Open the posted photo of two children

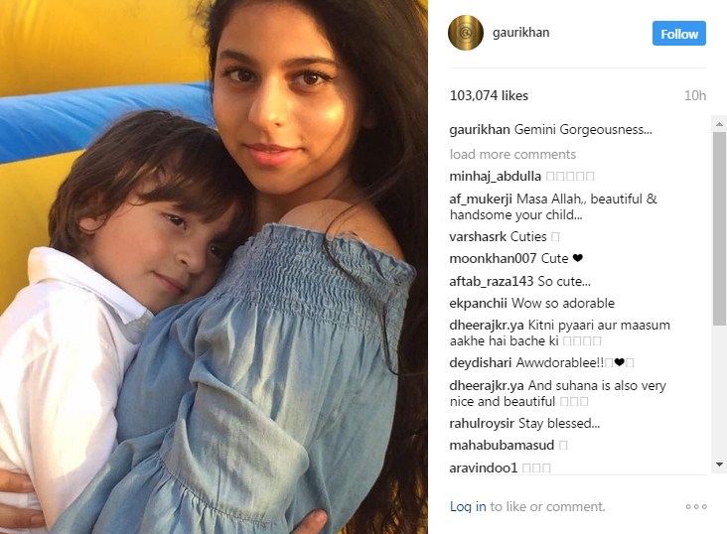214,267
